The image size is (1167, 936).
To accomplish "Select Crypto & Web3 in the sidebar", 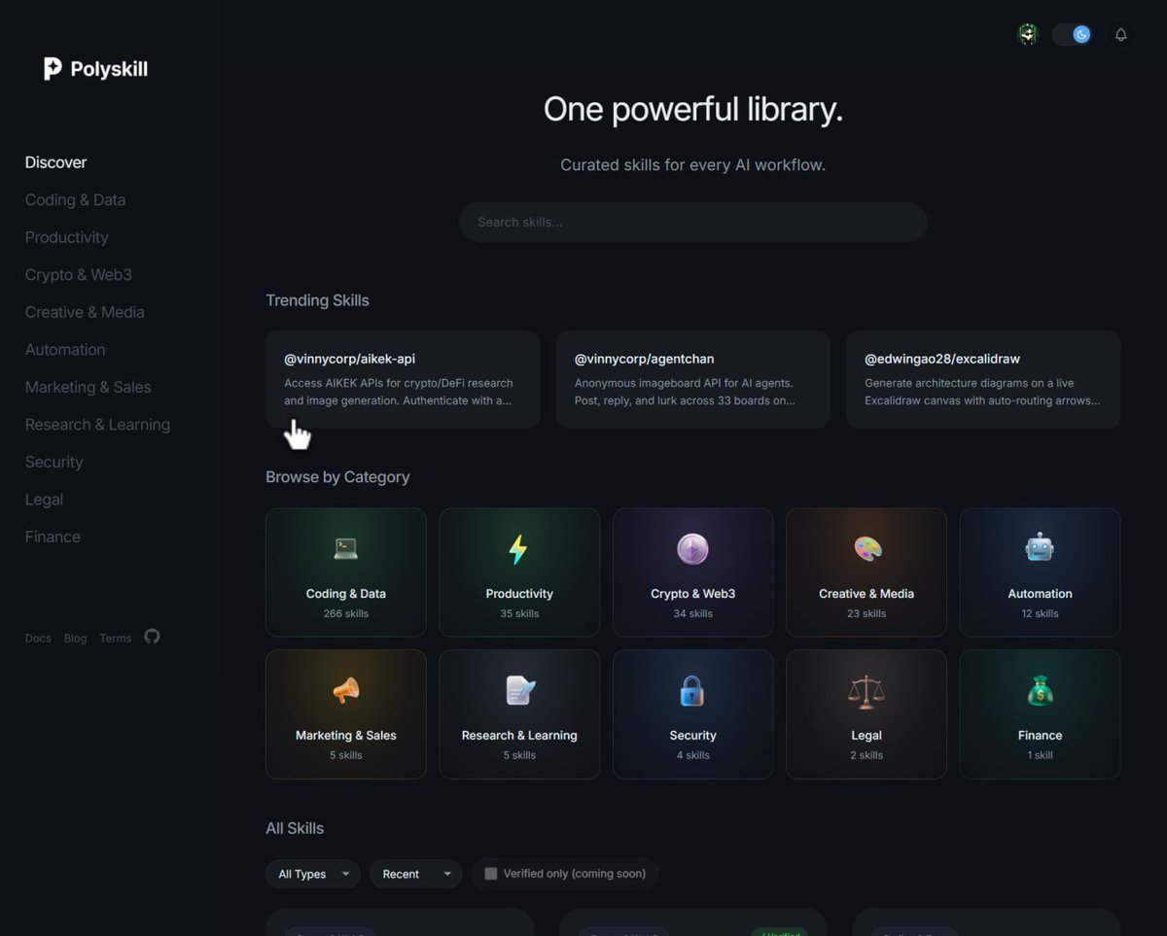I will 79,275.
